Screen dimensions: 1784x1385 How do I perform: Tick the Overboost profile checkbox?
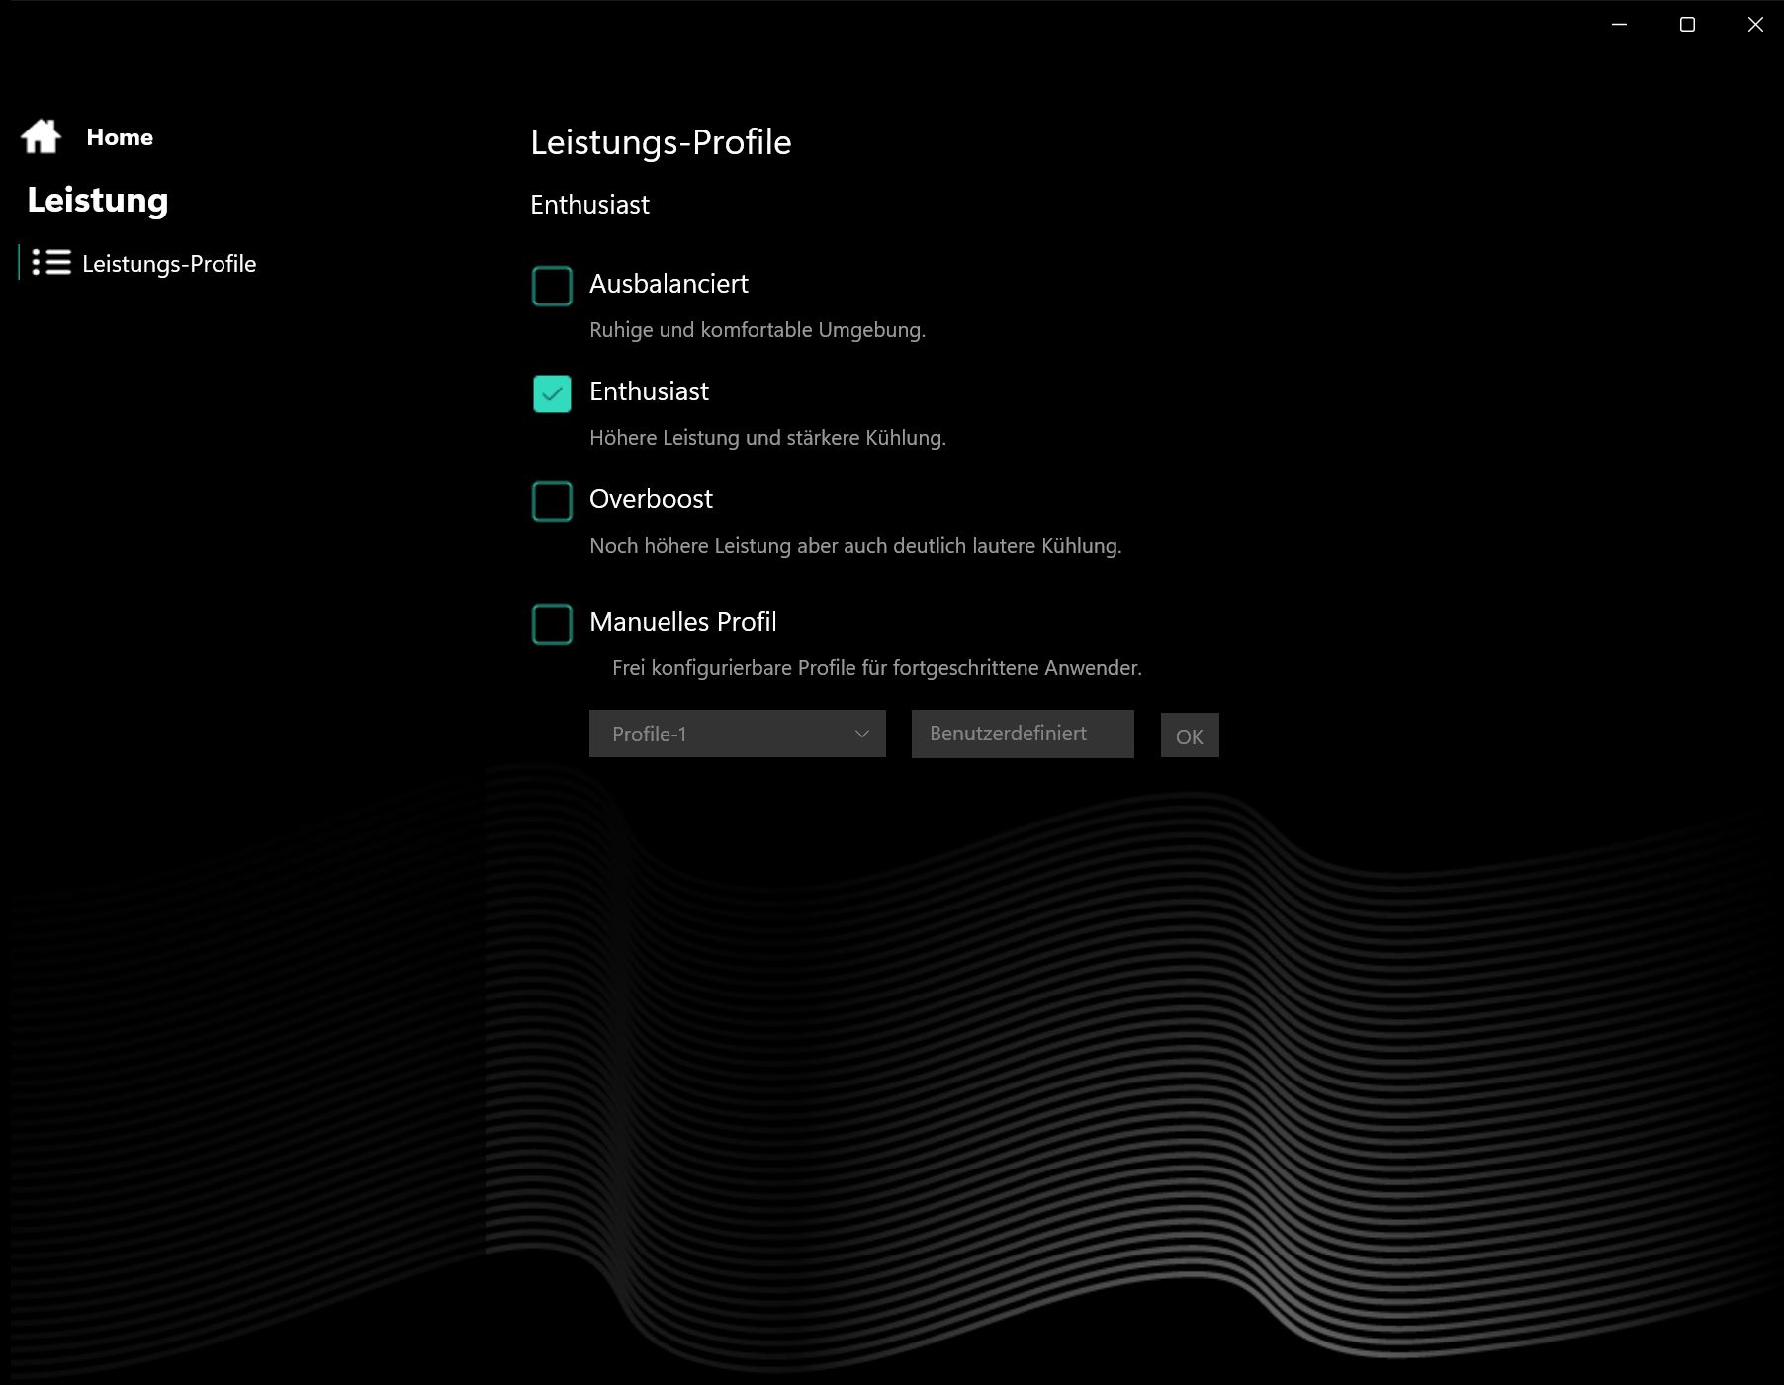pyautogui.click(x=552, y=501)
